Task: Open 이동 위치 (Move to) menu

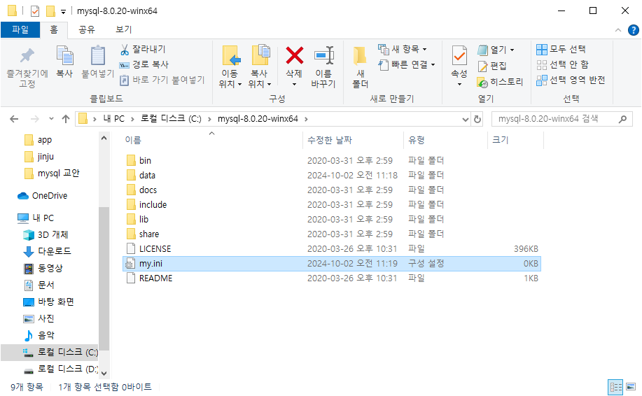Action: click(x=230, y=66)
